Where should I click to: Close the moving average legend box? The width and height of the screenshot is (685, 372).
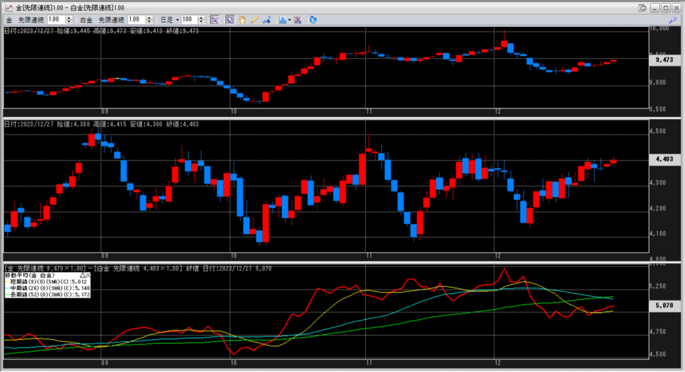coord(88,275)
